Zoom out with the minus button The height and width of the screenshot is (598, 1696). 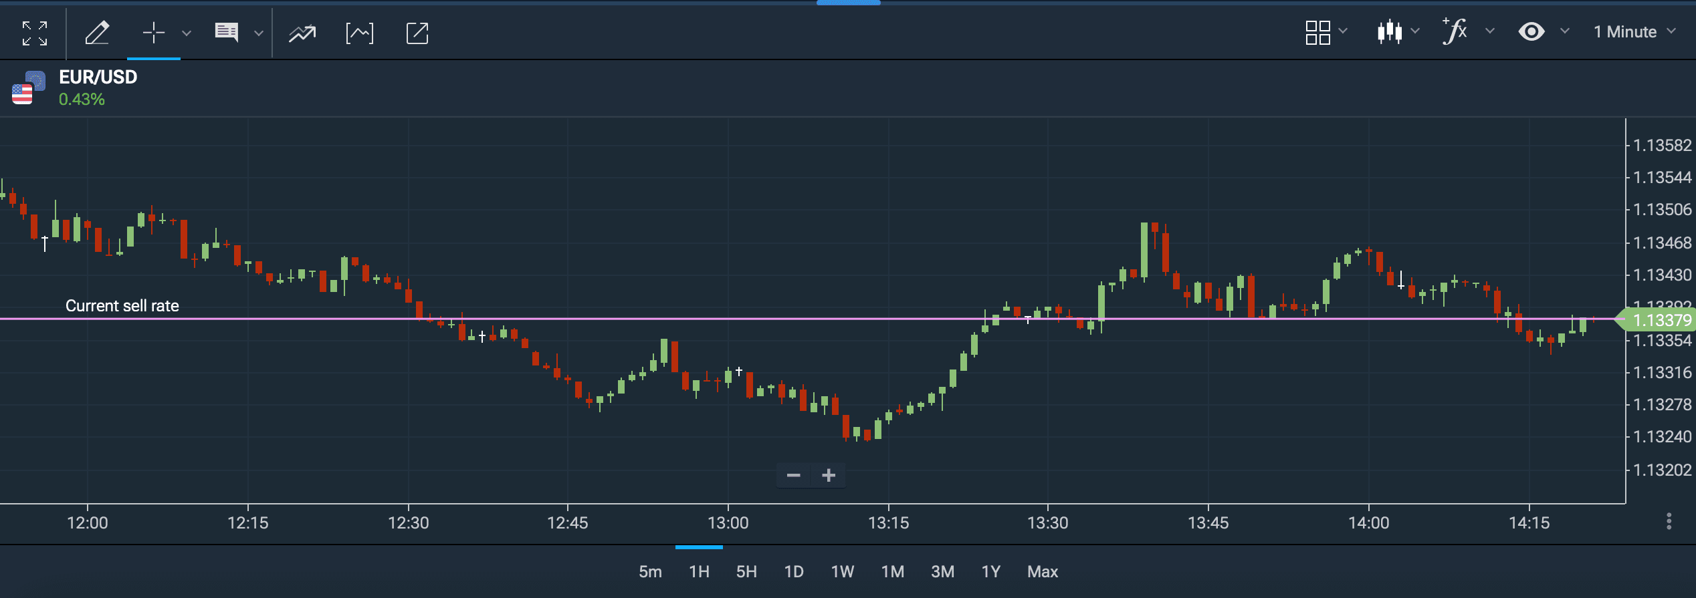794,476
